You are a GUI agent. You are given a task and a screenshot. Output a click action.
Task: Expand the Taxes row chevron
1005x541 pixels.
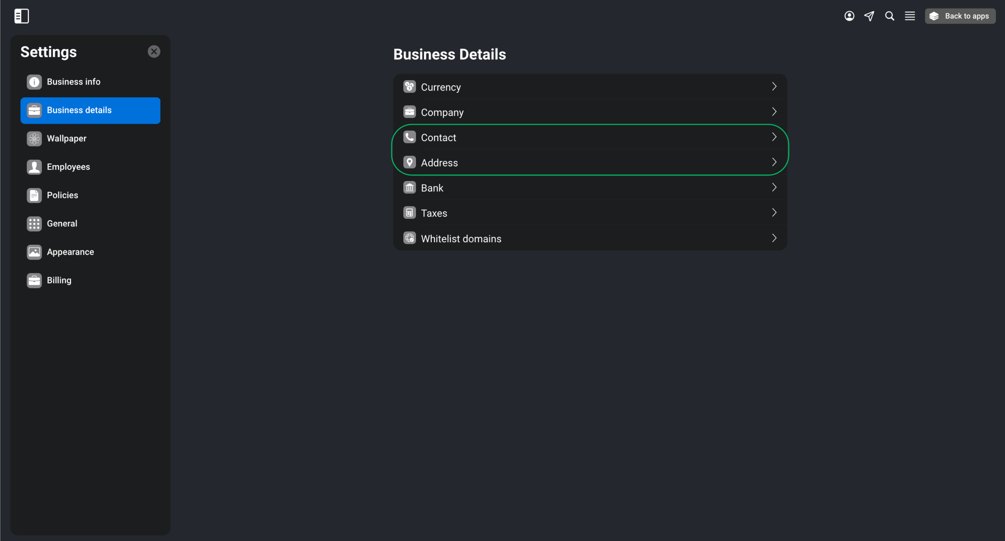pos(774,212)
